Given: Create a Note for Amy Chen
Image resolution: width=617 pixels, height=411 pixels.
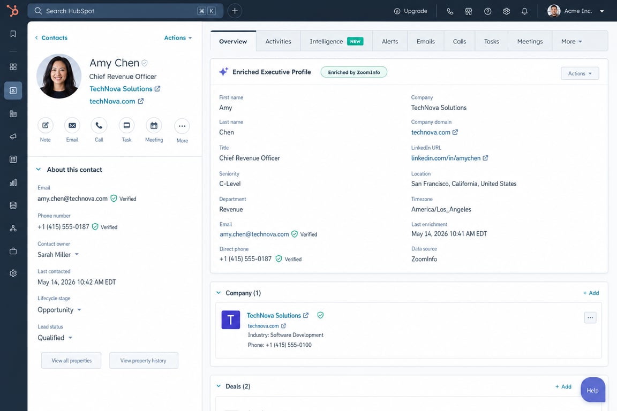Looking at the screenshot, I should (x=45, y=125).
